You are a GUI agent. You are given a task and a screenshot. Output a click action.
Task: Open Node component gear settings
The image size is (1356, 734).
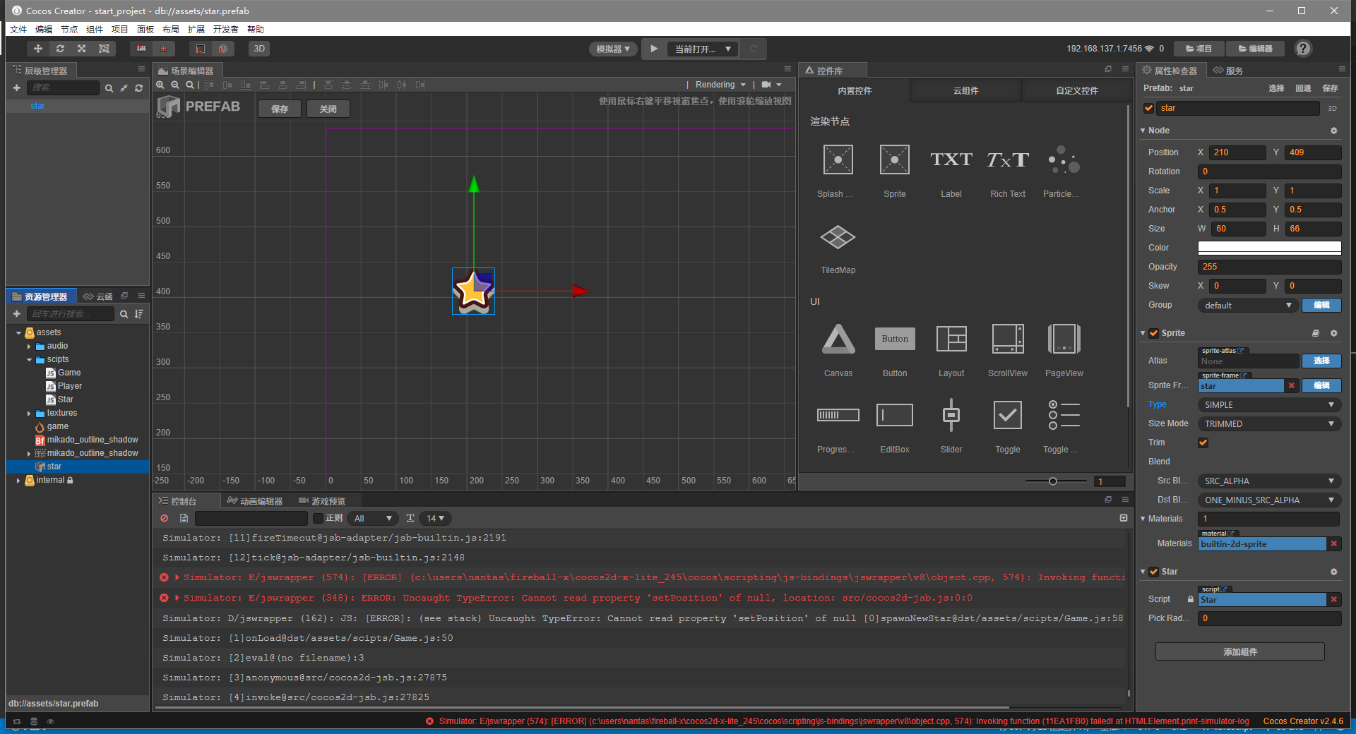click(x=1333, y=131)
